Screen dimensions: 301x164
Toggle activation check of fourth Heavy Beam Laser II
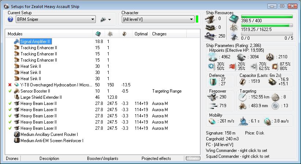click(10, 122)
